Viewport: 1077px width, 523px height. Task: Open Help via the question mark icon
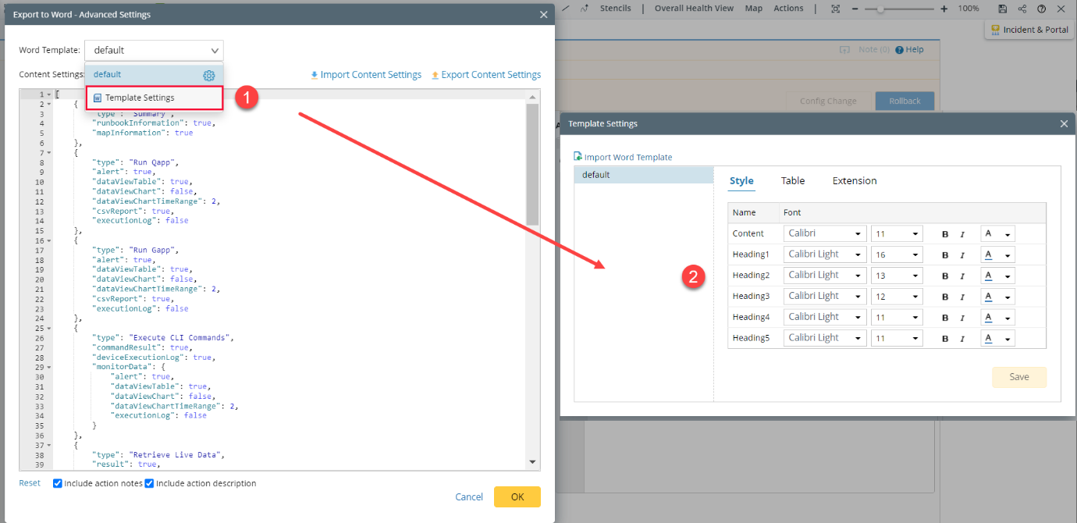pos(1040,9)
